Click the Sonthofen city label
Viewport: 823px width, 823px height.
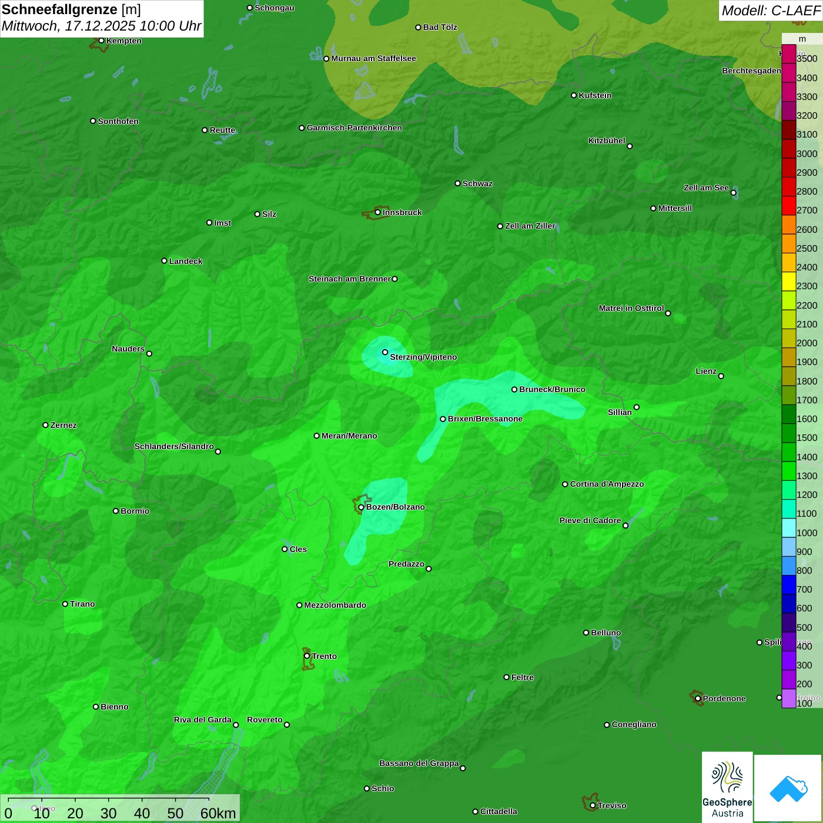click(118, 121)
